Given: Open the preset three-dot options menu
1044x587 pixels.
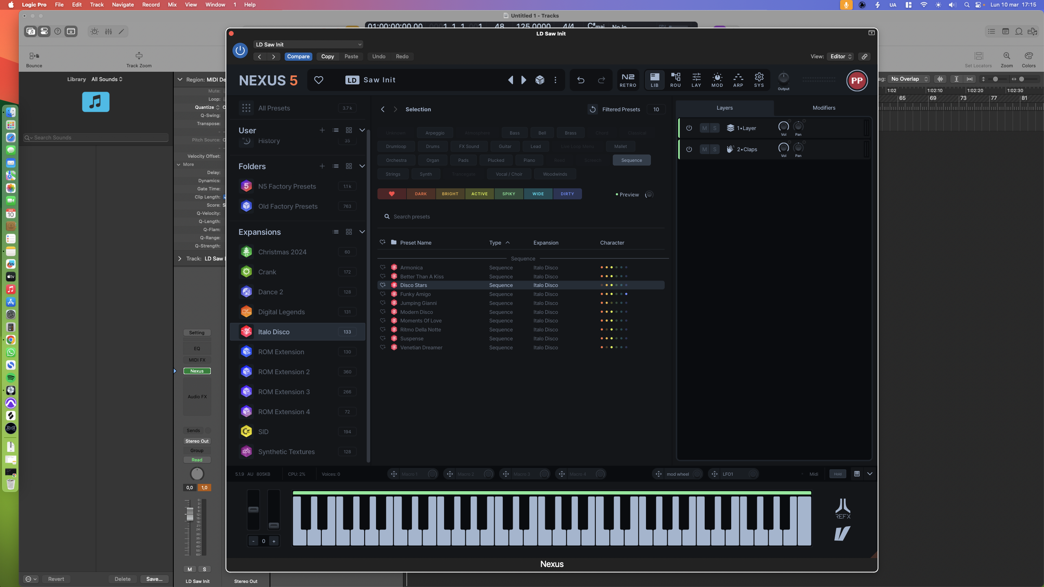Looking at the screenshot, I should 555,80.
